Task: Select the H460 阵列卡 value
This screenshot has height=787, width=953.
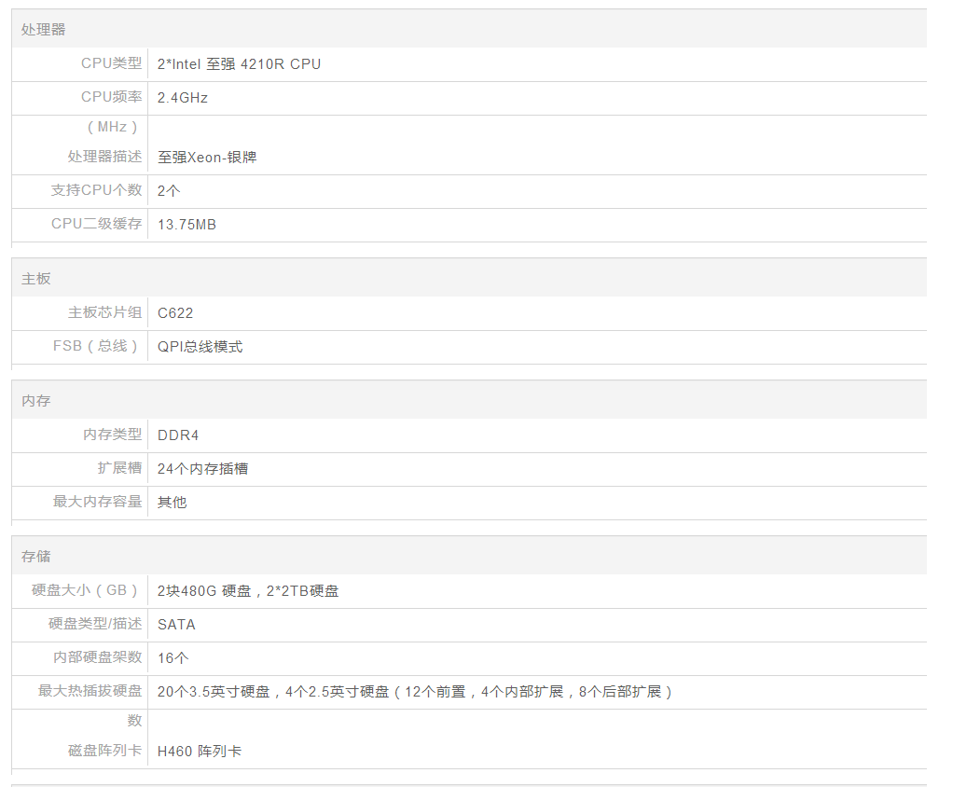Action: [199, 751]
